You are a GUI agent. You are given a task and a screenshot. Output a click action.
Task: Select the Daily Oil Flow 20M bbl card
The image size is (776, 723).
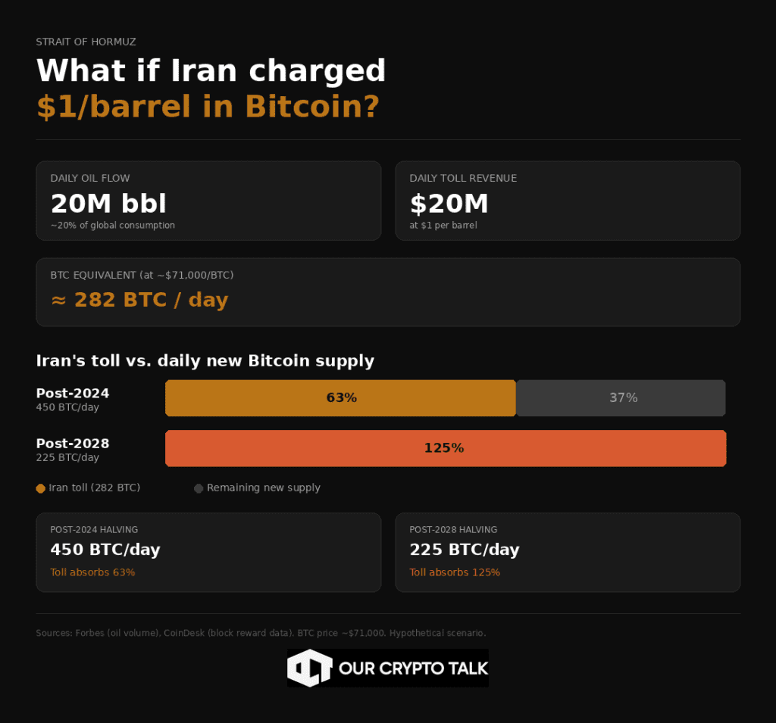pos(208,201)
